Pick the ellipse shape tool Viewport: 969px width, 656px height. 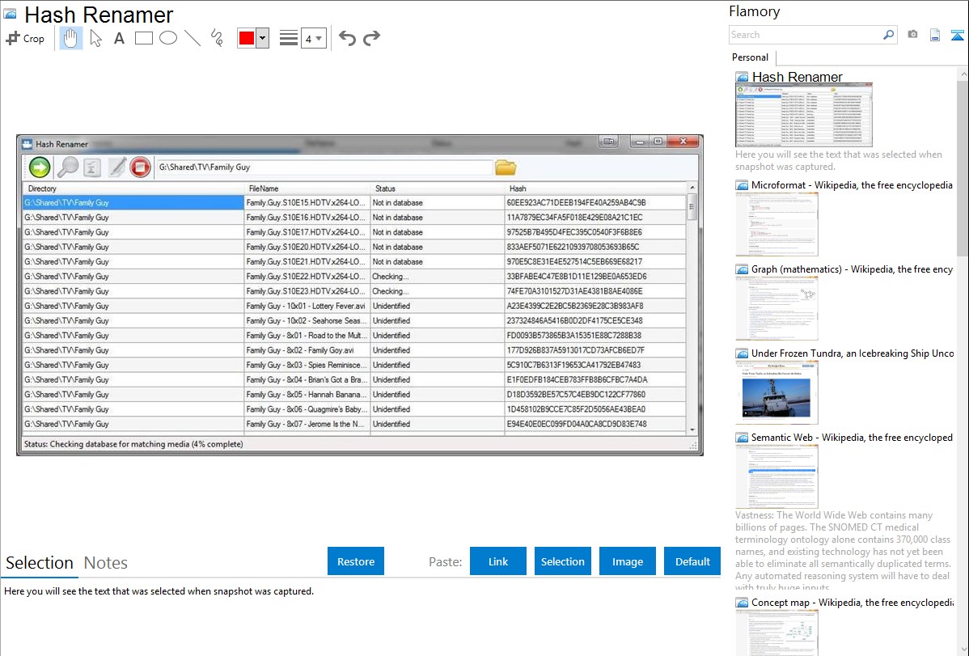pyautogui.click(x=168, y=38)
